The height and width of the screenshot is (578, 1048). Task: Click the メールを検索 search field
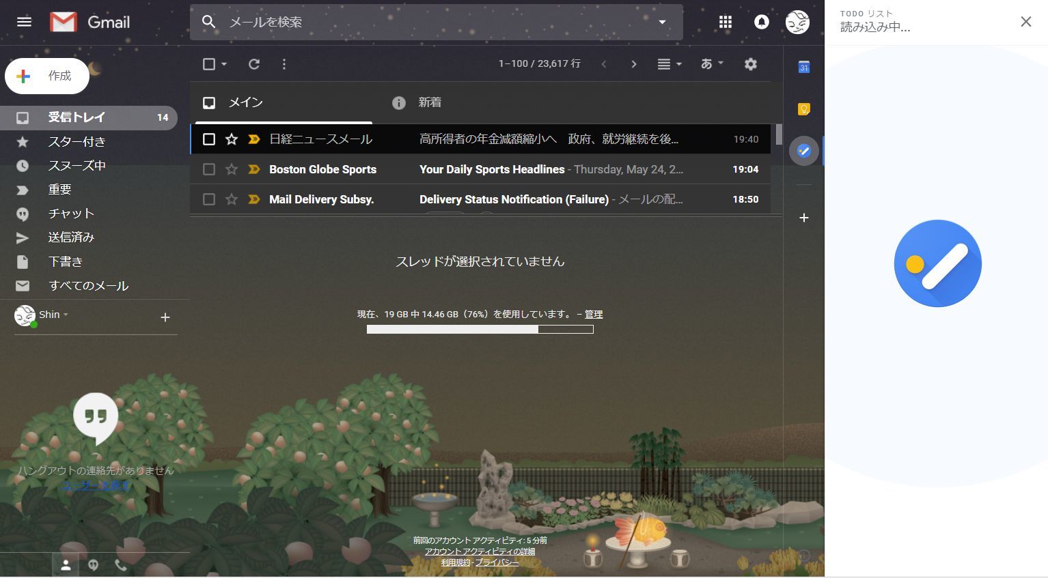(437, 22)
